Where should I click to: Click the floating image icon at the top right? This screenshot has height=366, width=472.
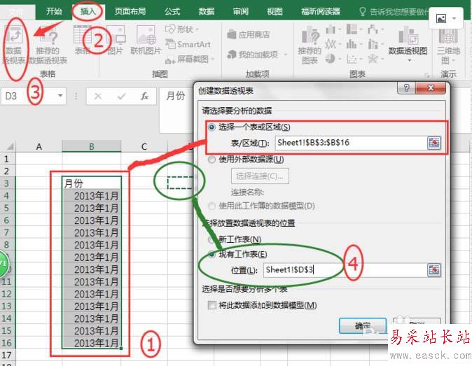point(441,19)
